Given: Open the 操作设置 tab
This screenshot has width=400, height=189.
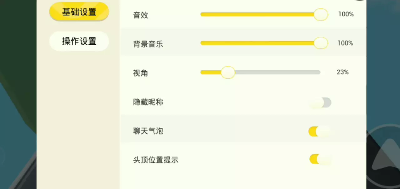Looking at the screenshot, I should point(79,41).
